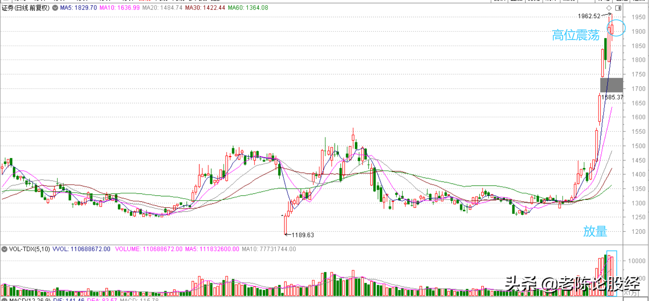Click the 1189.63 low price label
The image size is (649, 301).
click(303, 235)
